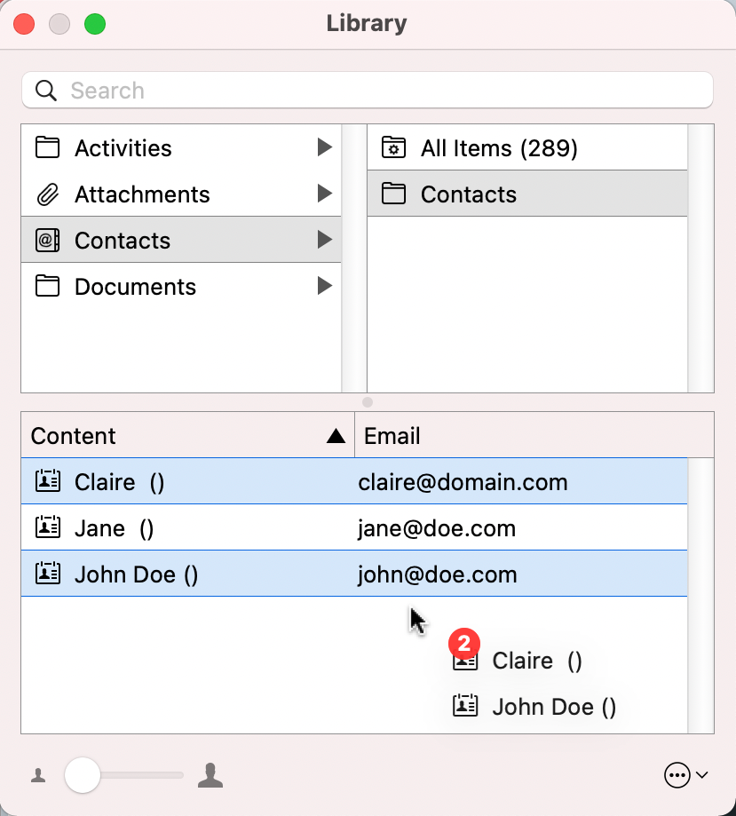Screen dimensions: 736x816
Task: Select the Contacts address book icon in sidebar
Action: tap(47, 240)
